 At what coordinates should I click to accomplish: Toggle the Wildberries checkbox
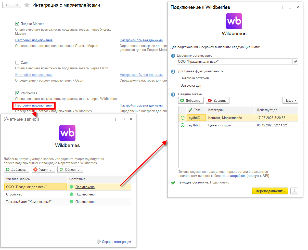point(17,93)
